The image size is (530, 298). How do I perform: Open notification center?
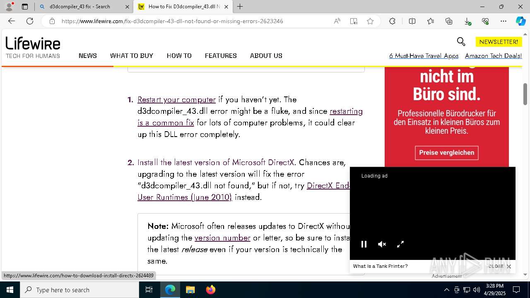[x=516, y=290]
